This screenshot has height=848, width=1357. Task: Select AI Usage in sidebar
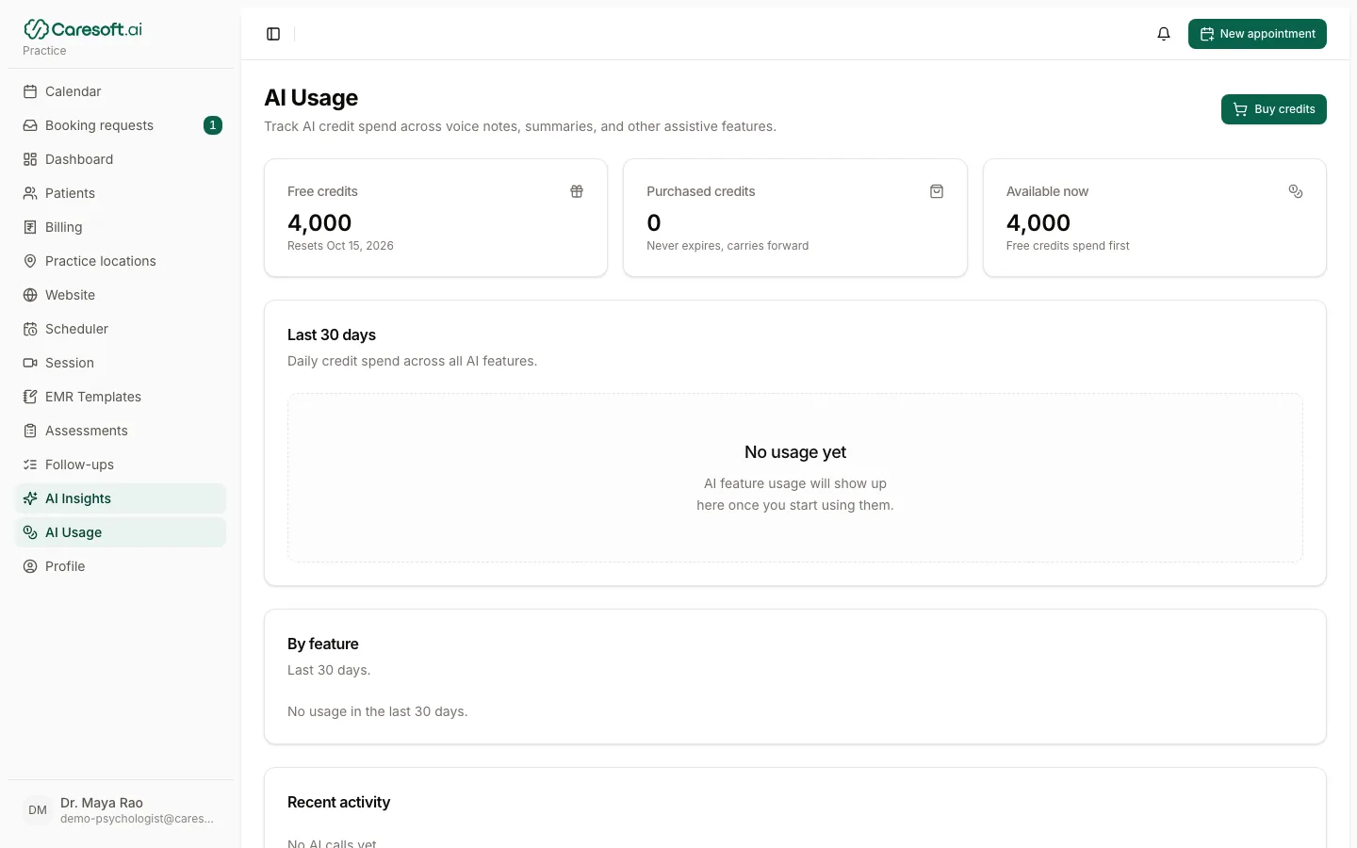[121, 532]
